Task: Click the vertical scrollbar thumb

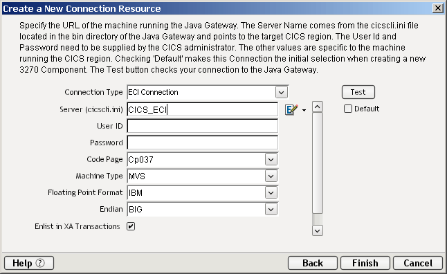Action: point(318,163)
